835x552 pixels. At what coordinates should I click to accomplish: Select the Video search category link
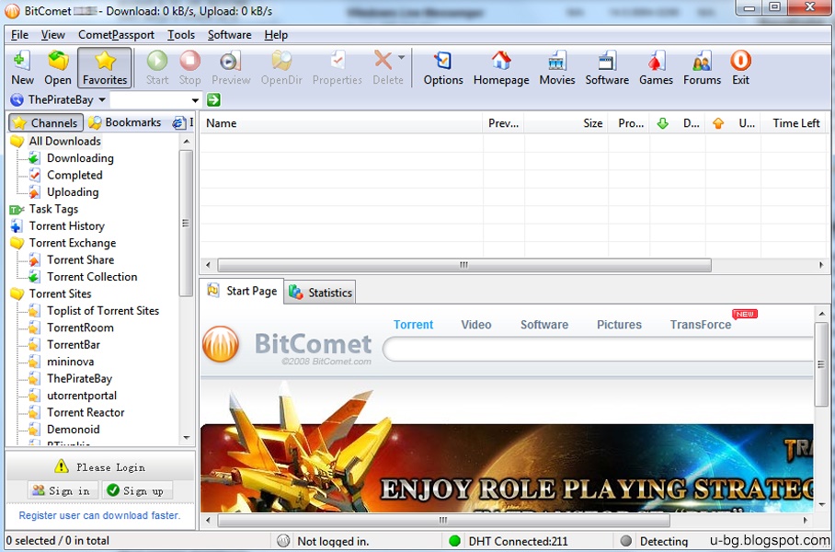click(x=476, y=325)
